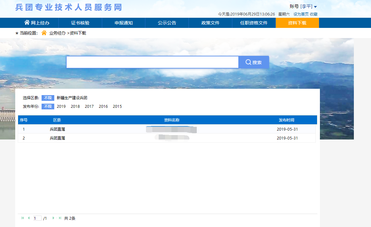Click the 设为首页 link
371x227 pixels.
pyautogui.click(x=301, y=14)
